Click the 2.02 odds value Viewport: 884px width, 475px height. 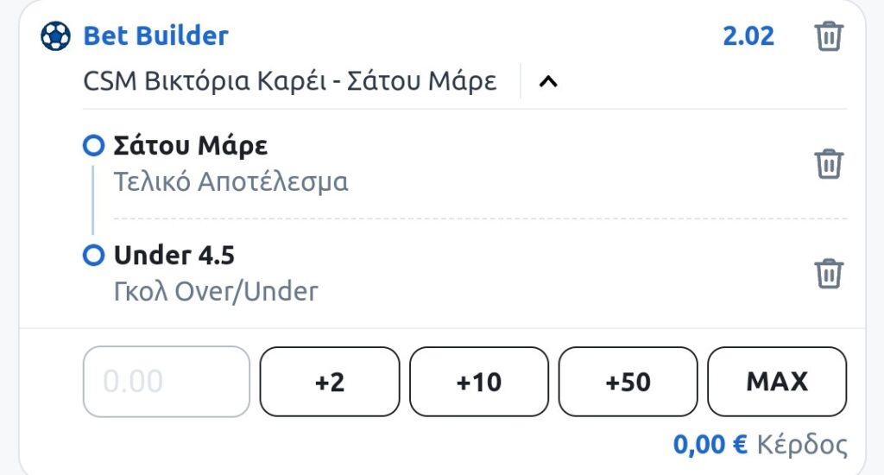pyautogui.click(x=748, y=36)
